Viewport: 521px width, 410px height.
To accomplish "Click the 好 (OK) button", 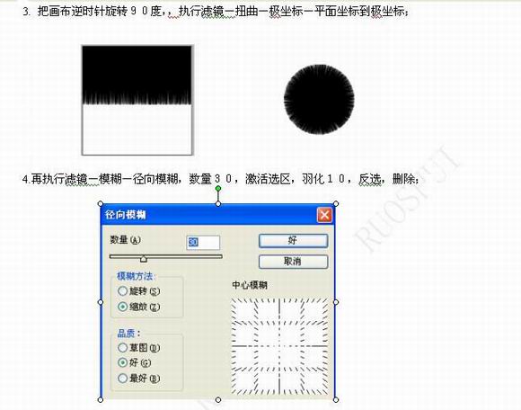I will (293, 241).
